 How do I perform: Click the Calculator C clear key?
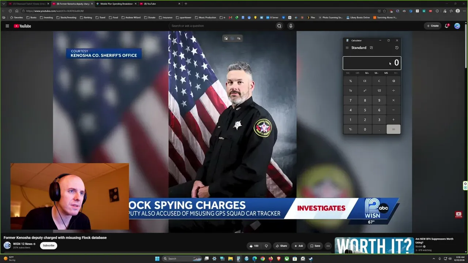[x=379, y=81]
